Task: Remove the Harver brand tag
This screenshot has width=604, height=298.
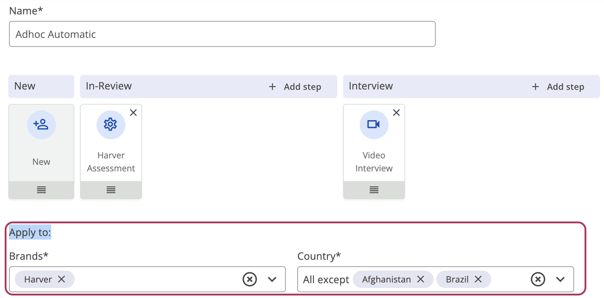Action: pos(62,279)
